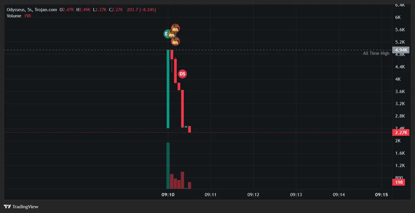The width and height of the screenshot is (415, 213).
Task: Select the lowest red-ringed avatar marker
Action: tap(176, 41)
